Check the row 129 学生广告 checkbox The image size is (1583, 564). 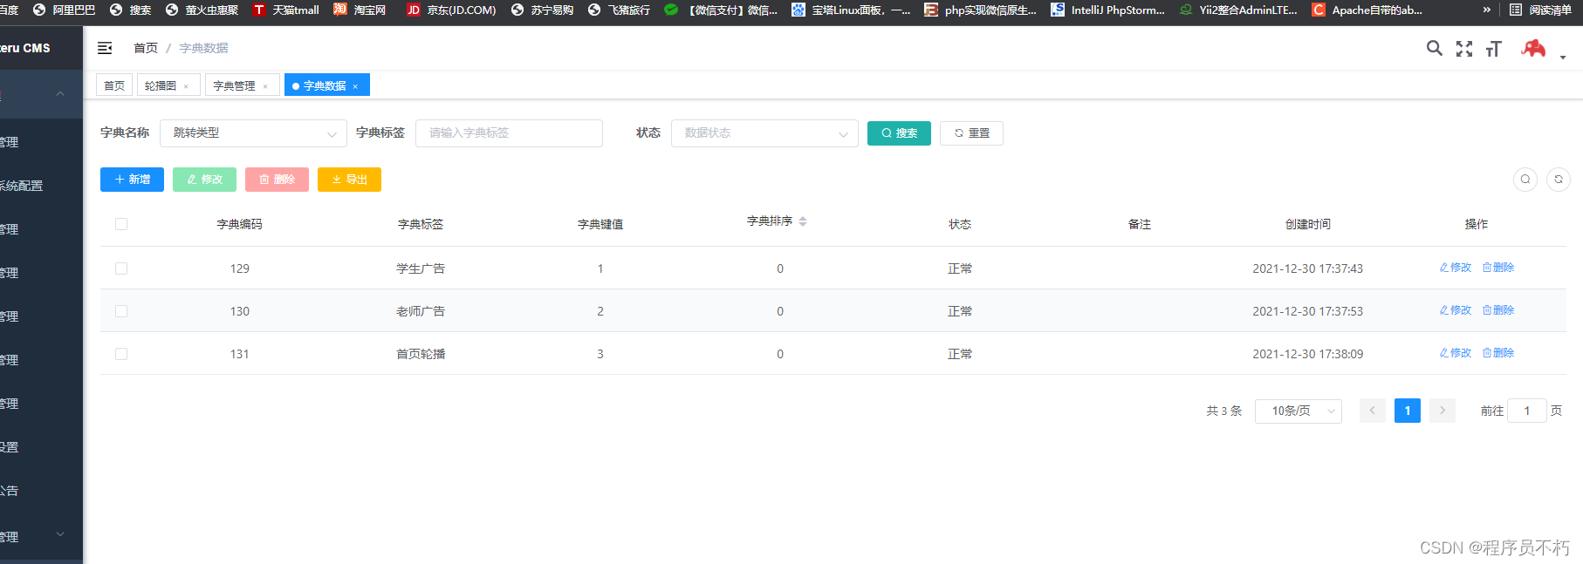(x=121, y=268)
